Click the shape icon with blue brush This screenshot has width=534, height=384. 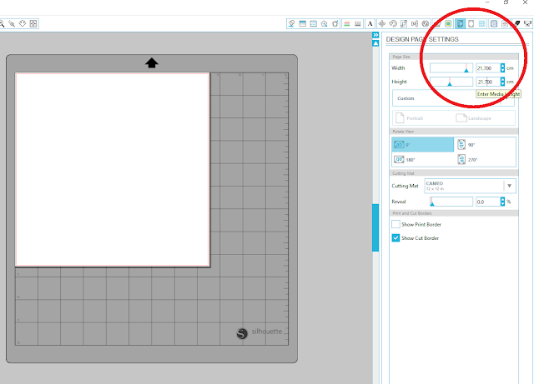[x=335, y=23]
